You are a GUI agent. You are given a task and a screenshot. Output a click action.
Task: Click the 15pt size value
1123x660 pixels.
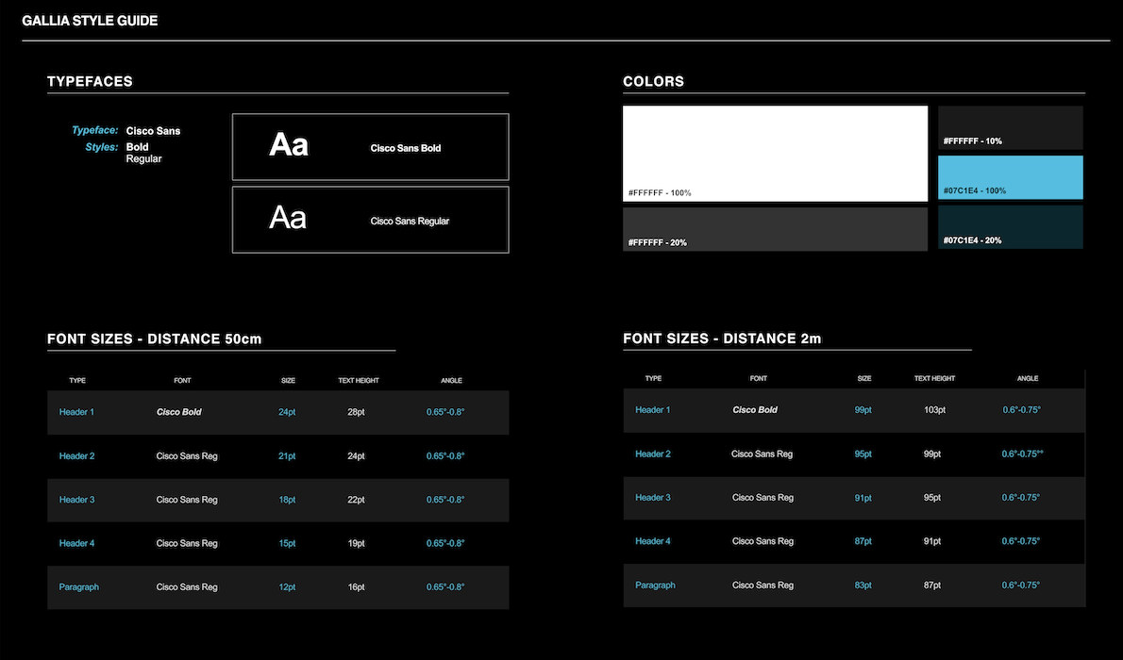pos(287,543)
